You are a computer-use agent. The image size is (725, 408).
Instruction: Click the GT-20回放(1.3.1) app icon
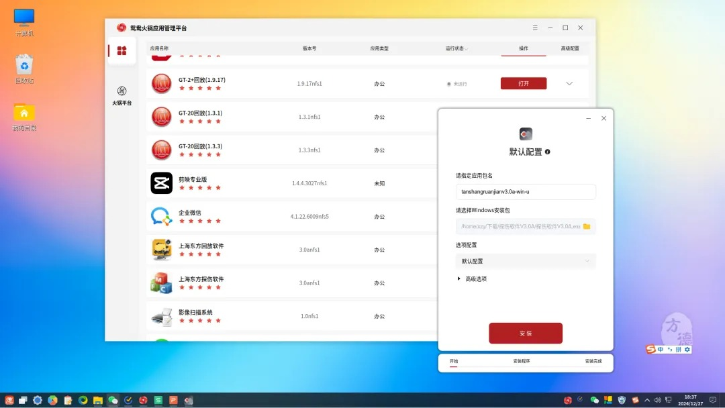pyautogui.click(x=161, y=116)
